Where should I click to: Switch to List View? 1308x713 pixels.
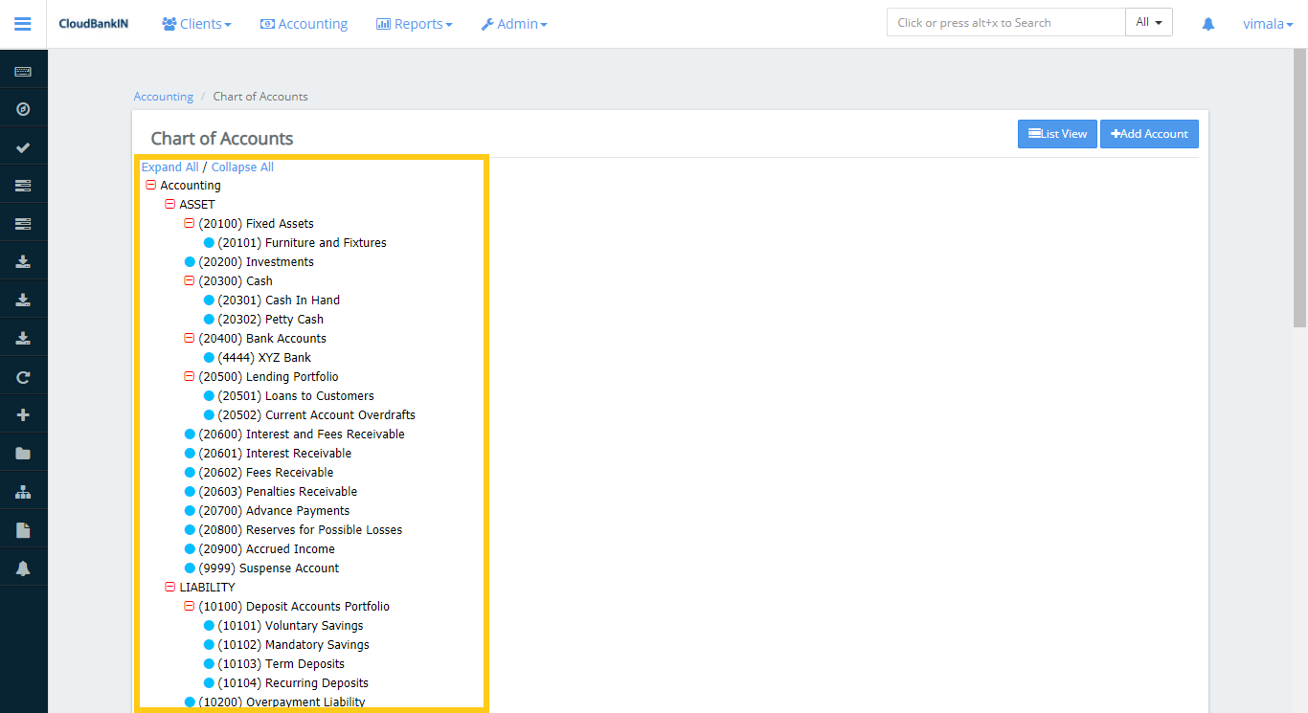[1057, 133]
